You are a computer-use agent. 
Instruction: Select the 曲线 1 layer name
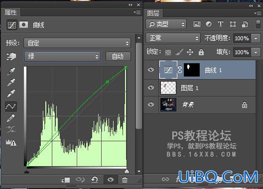coord(213,70)
